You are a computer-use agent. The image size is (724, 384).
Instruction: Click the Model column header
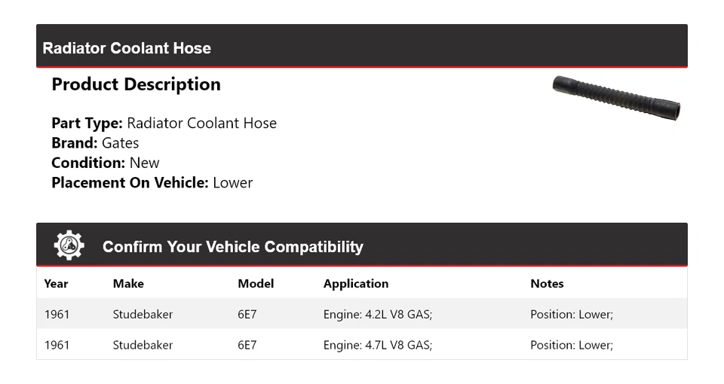[x=256, y=284]
